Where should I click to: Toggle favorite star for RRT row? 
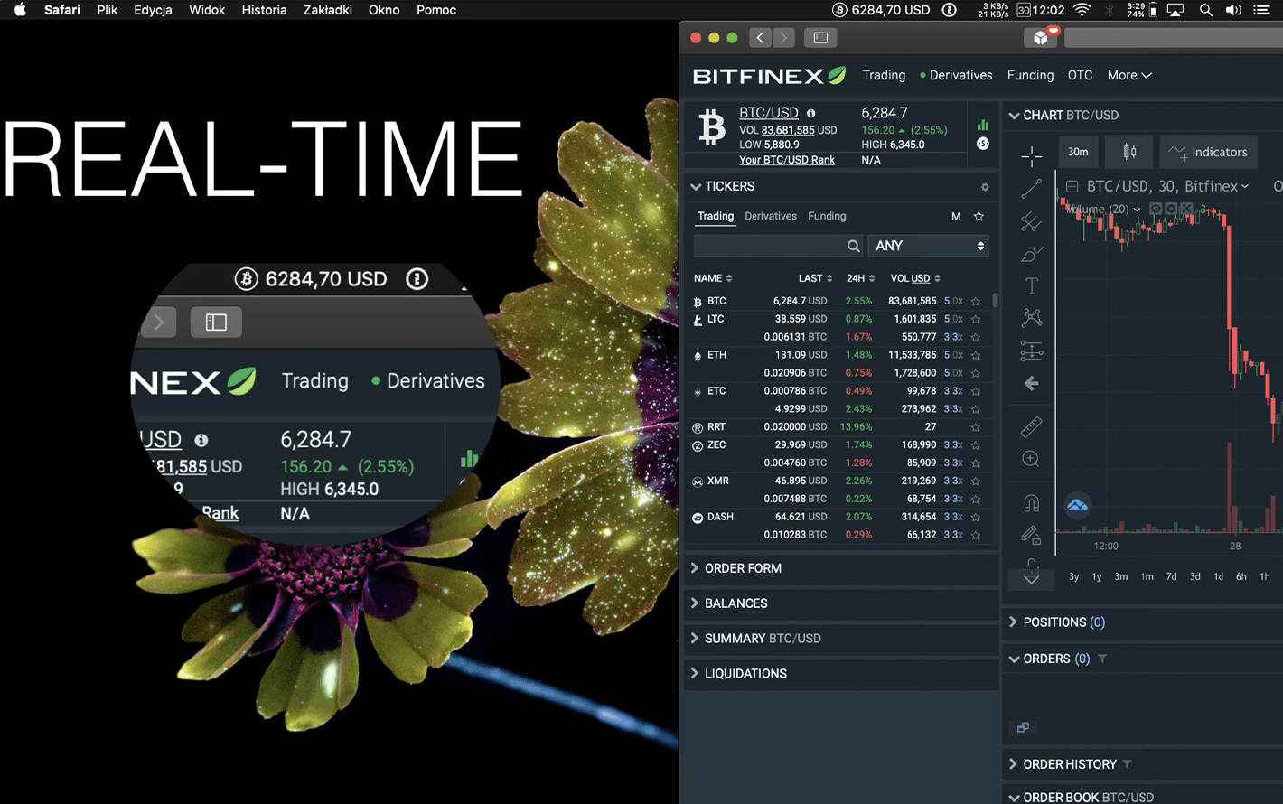click(976, 427)
